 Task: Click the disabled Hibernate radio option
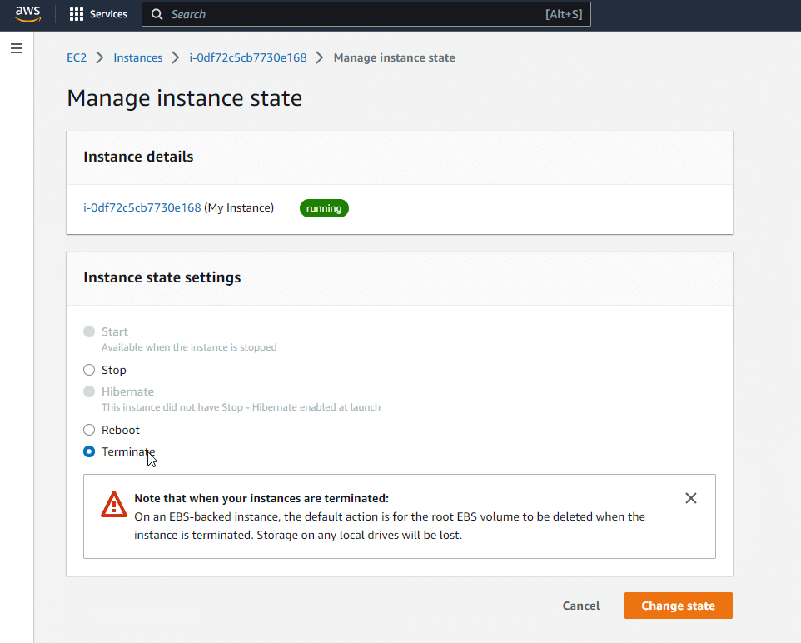coord(89,391)
